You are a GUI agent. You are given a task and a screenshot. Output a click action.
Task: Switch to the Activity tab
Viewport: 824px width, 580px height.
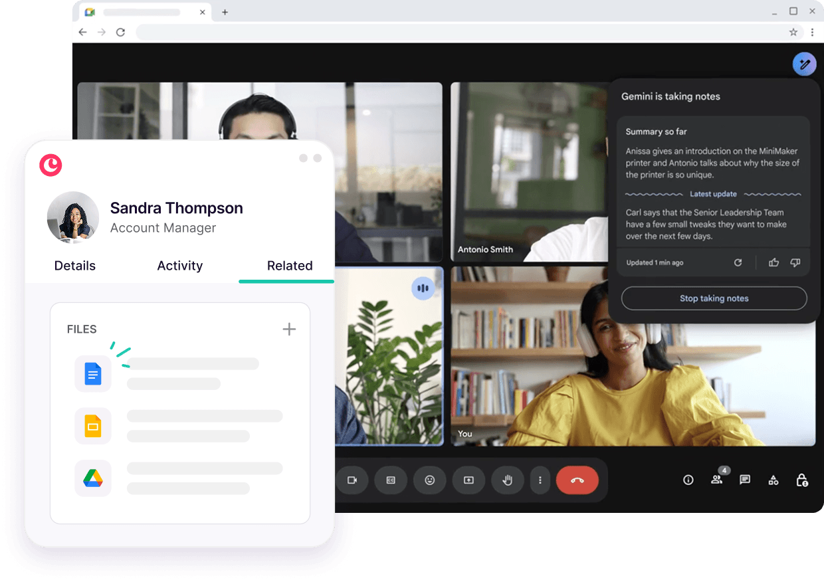(179, 266)
